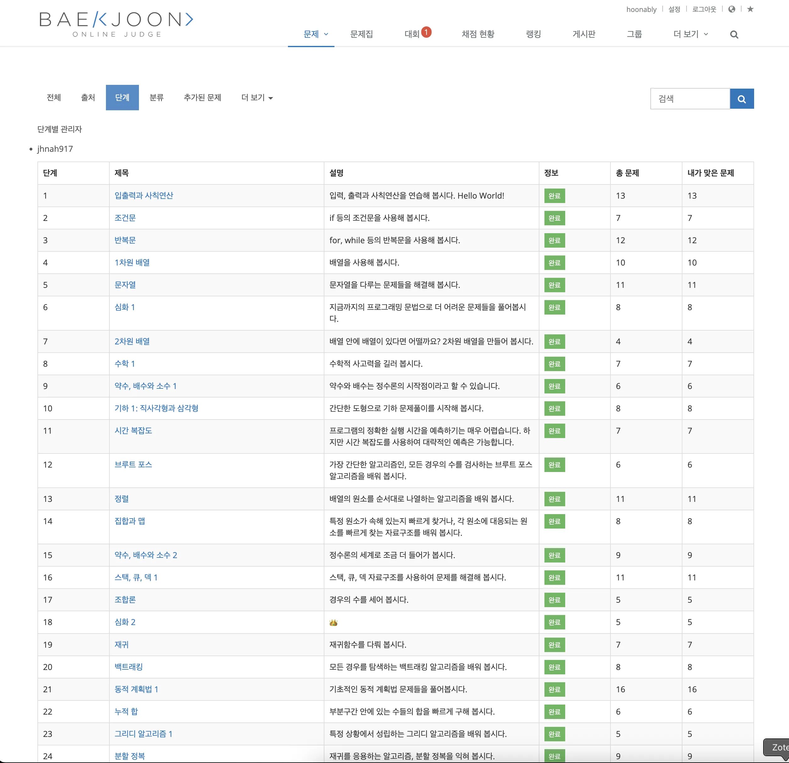Click the 검색 input field
This screenshot has width=789, height=763.
click(x=690, y=99)
